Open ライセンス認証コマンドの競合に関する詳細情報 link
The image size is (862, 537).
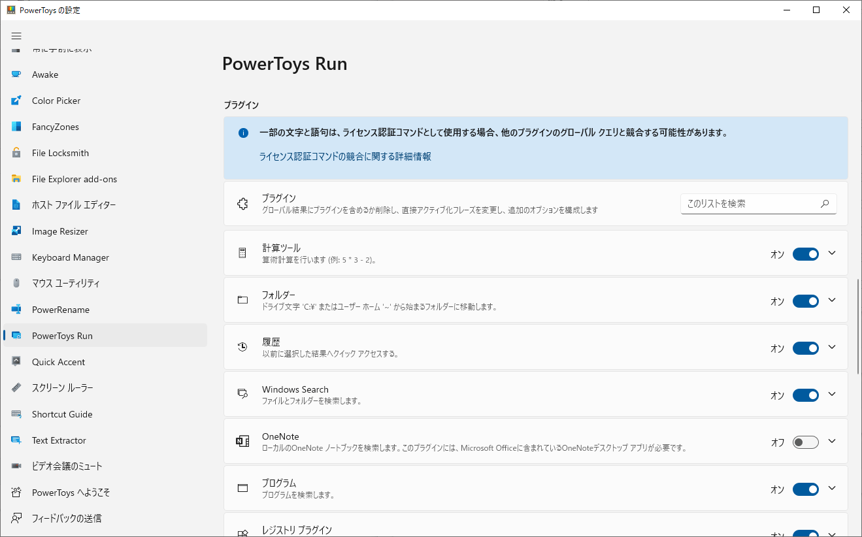click(345, 156)
